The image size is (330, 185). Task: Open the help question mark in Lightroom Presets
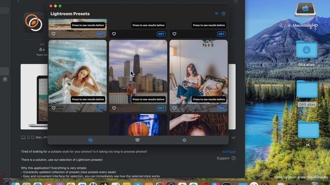[223, 14]
